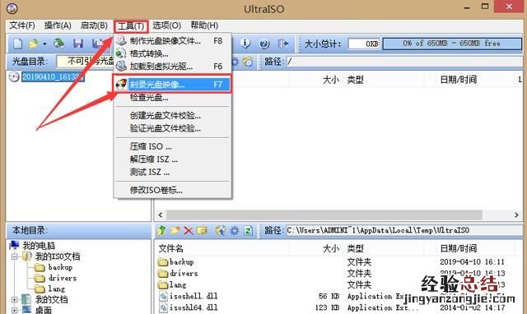
Task: Click New Folder icon in local toolbar
Action: (175, 230)
